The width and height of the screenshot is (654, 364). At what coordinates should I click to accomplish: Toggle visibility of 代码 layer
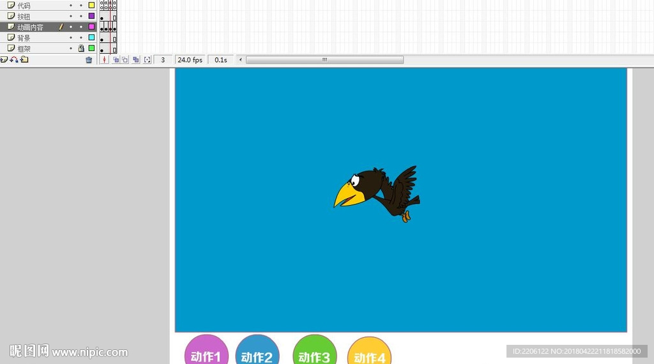click(70, 5)
